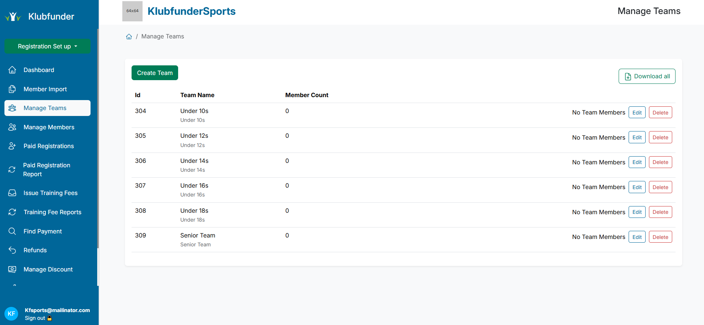Edit the Under 12s team

tap(637, 137)
